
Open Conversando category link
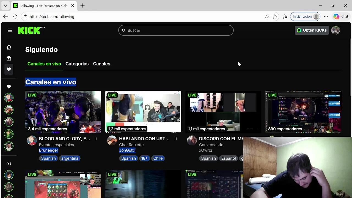click(211, 145)
